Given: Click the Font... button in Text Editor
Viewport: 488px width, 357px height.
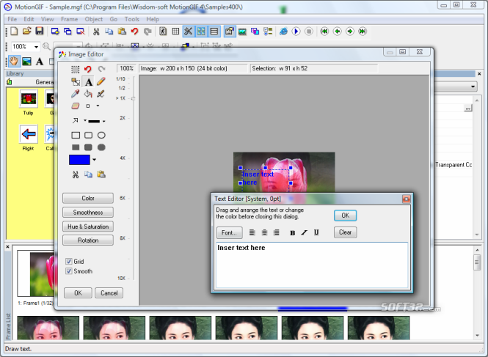Looking at the screenshot, I should [x=230, y=232].
